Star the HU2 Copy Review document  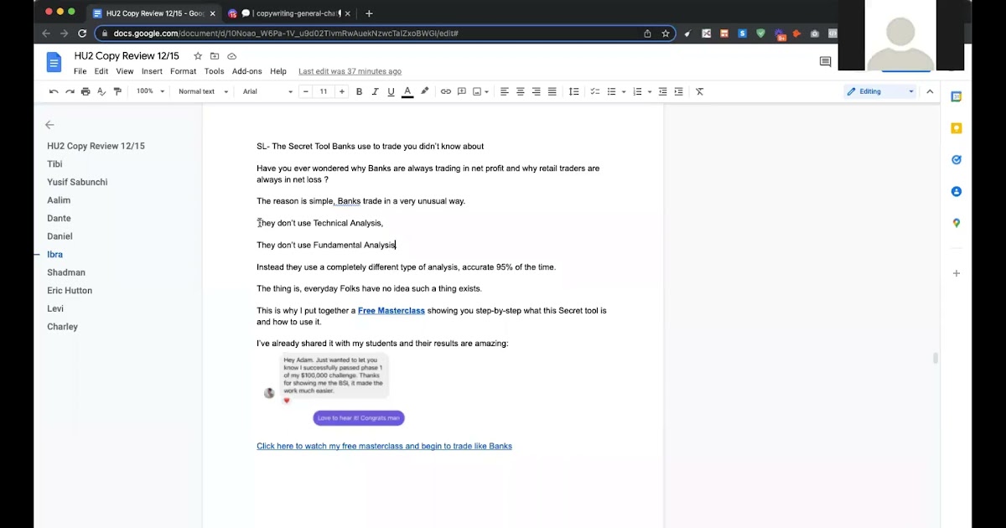click(x=198, y=56)
